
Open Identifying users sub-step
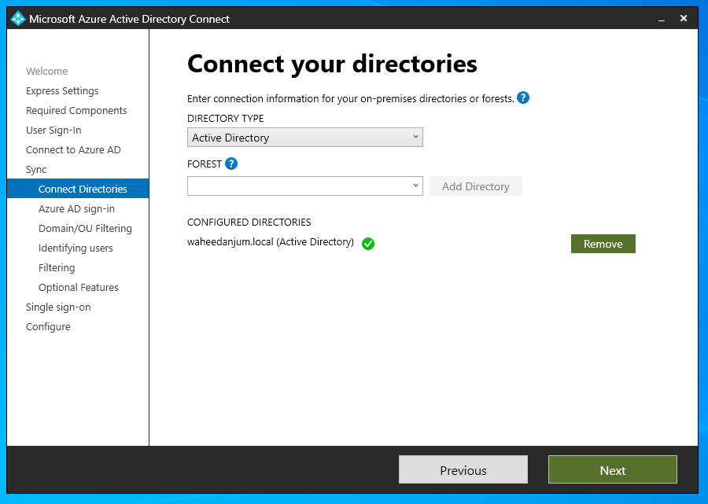click(x=76, y=248)
